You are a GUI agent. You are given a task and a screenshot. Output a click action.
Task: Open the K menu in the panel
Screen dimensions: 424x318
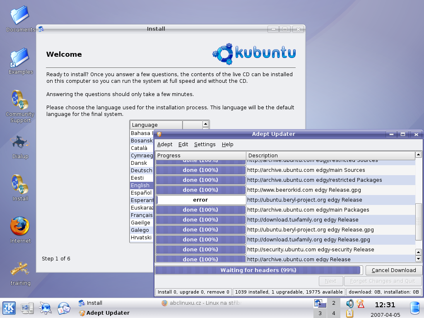point(9,308)
